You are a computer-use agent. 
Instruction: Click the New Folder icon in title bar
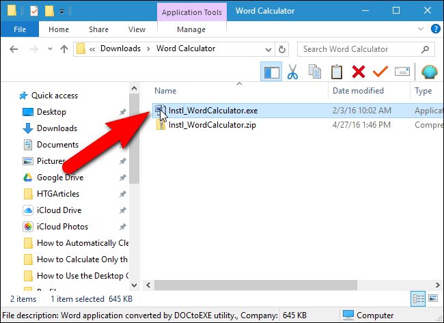pyautogui.click(x=49, y=12)
